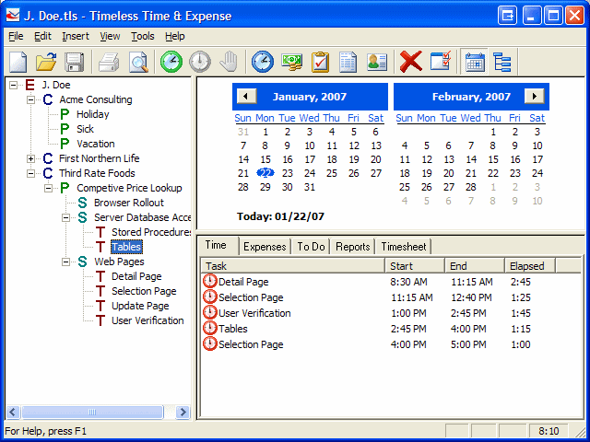Click the New file toolbar icon
The height and width of the screenshot is (442, 590).
point(18,63)
